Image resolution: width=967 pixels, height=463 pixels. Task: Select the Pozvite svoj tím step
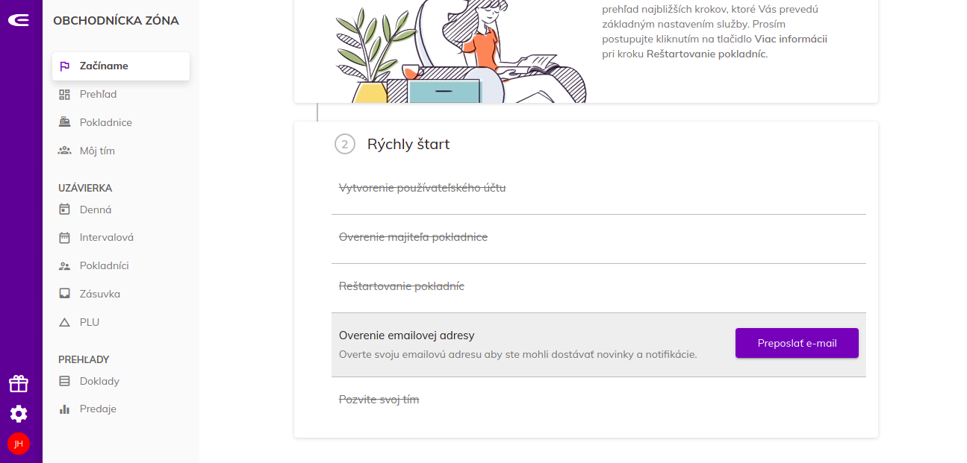click(599, 400)
